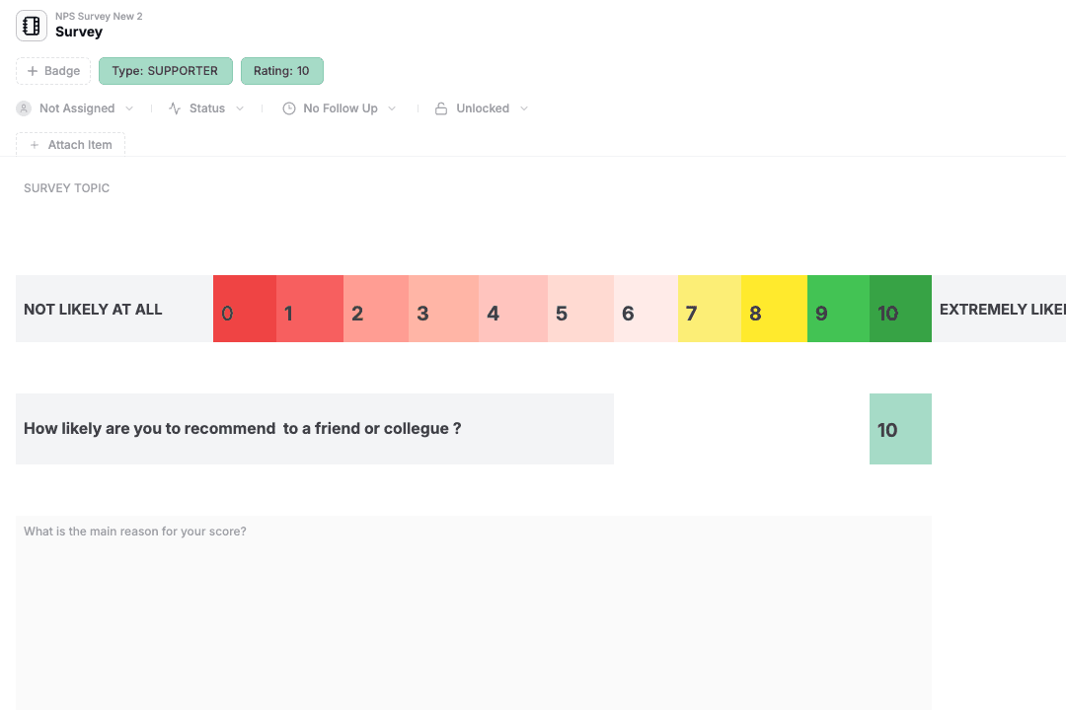Click the Unlocked padlock icon
This screenshot has width=1066, height=710.
click(x=441, y=108)
